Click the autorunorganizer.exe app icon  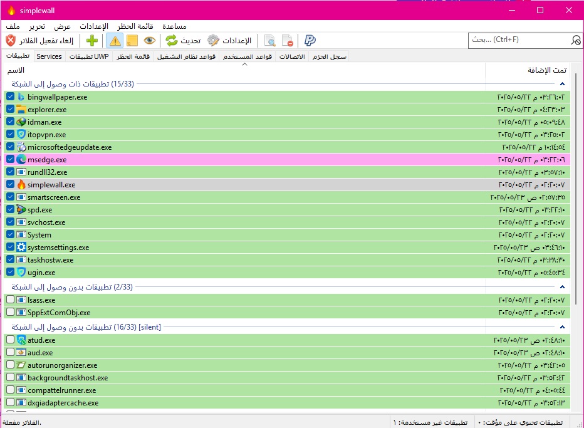point(21,365)
